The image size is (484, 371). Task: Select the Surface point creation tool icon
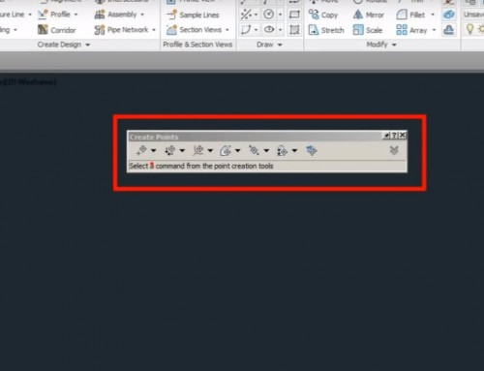tap(226, 150)
